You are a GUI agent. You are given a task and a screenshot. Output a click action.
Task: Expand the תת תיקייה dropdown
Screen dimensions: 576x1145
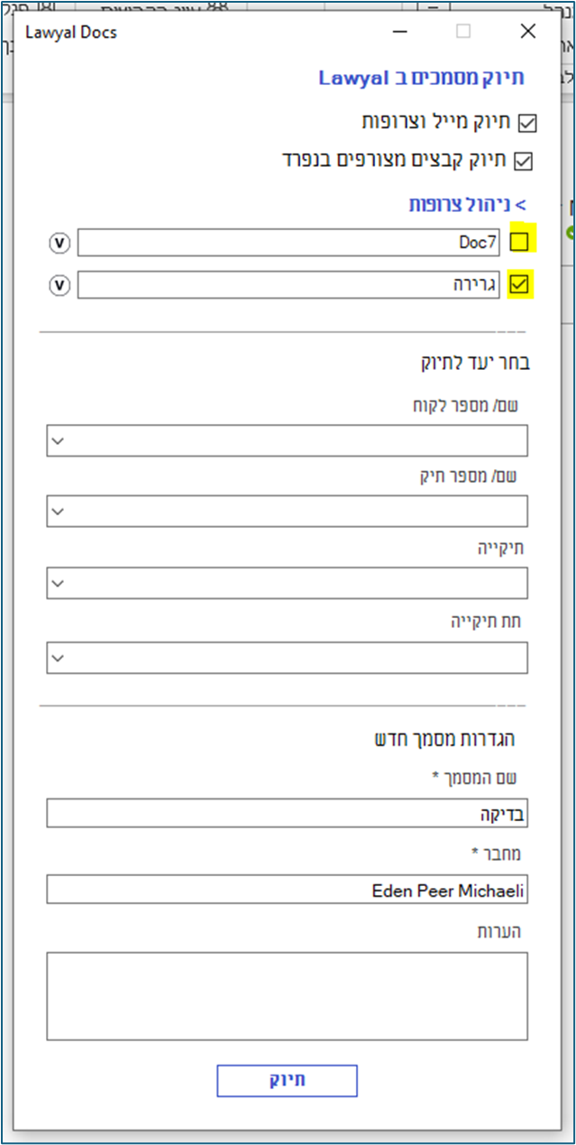tap(287, 657)
